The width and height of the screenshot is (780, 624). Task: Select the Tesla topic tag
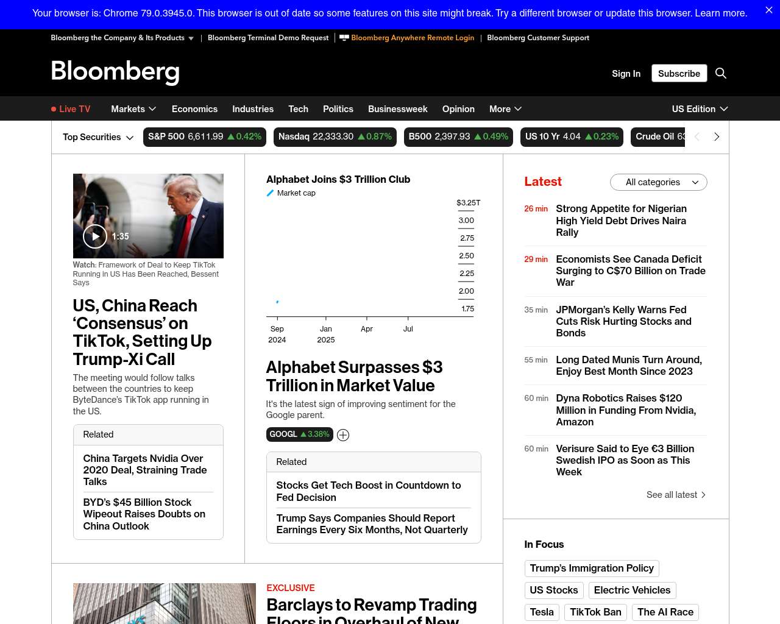(542, 612)
